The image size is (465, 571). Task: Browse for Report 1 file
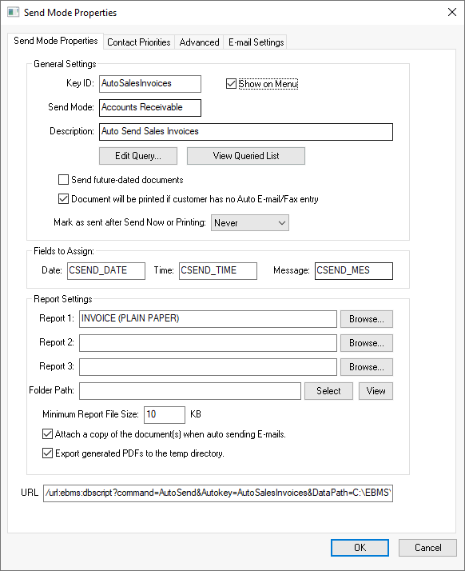367,319
